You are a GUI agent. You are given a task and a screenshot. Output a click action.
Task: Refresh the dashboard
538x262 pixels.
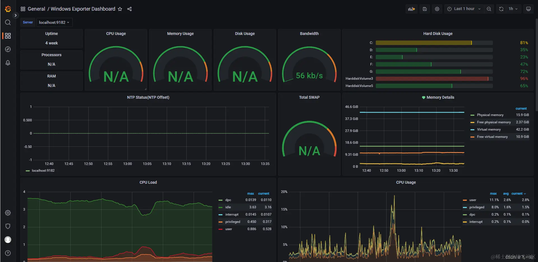click(501, 9)
